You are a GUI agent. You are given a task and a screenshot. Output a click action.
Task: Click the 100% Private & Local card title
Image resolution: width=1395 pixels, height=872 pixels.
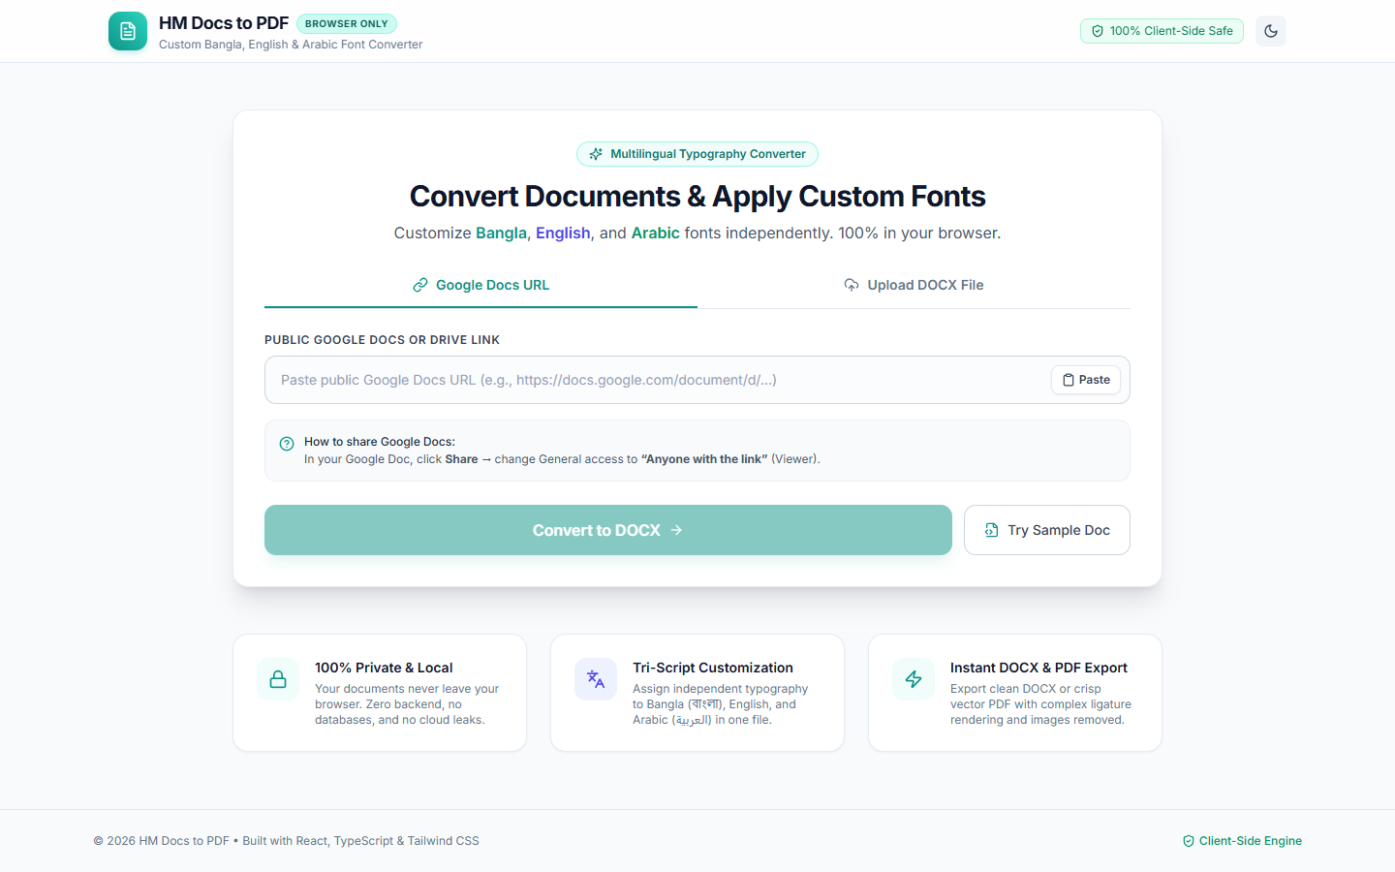tap(384, 668)
